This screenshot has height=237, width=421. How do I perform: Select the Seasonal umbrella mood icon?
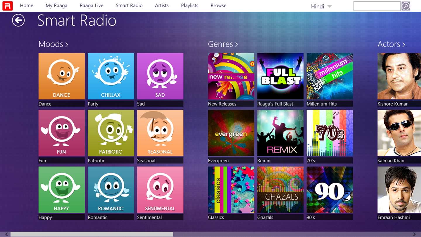pos(160,133)
